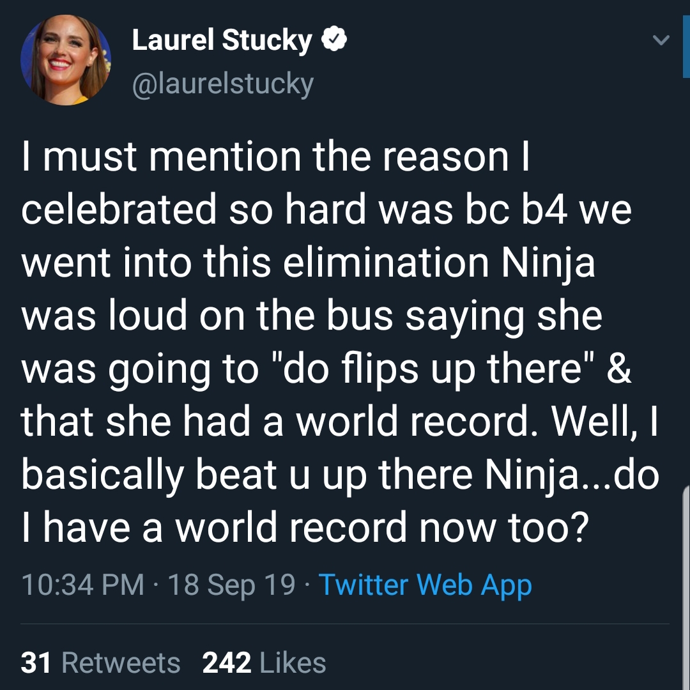Open Laurel Stucky's profile picture

(x=66, y=60)
